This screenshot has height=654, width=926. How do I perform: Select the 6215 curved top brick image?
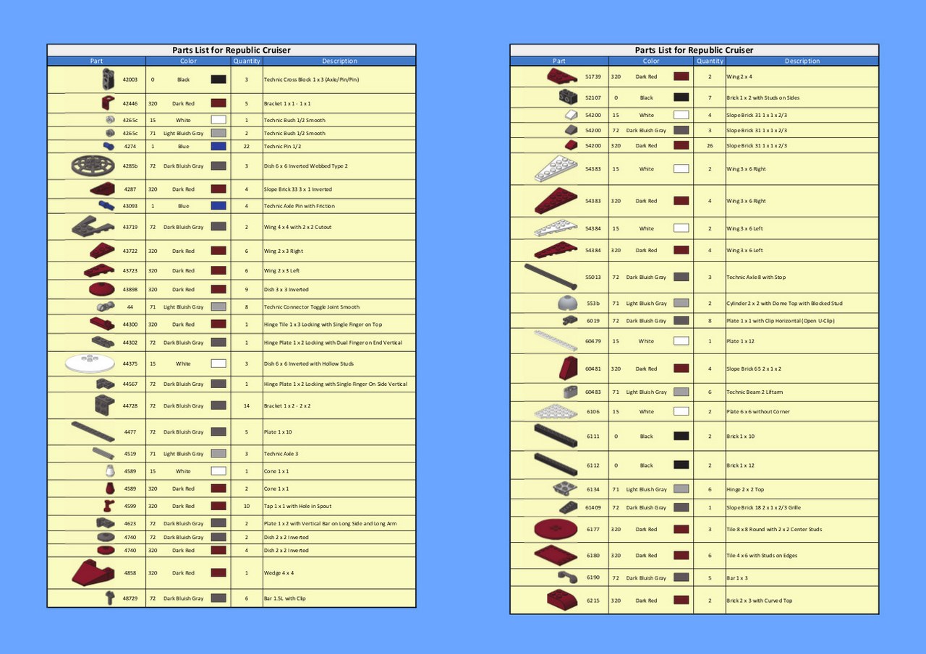tap(563, 601)
